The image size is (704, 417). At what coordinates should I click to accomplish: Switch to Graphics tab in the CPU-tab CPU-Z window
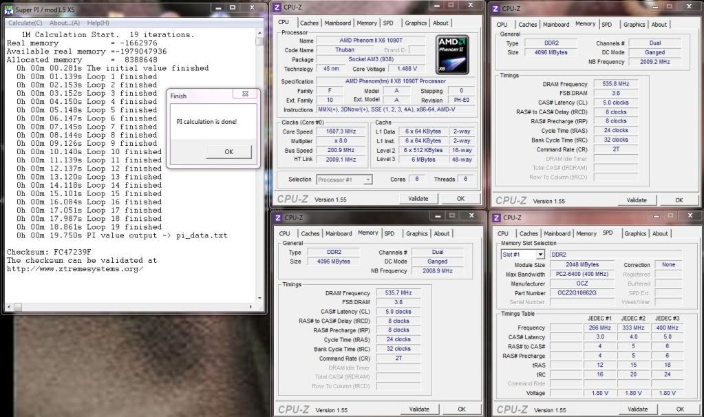[x=416, y=23]
